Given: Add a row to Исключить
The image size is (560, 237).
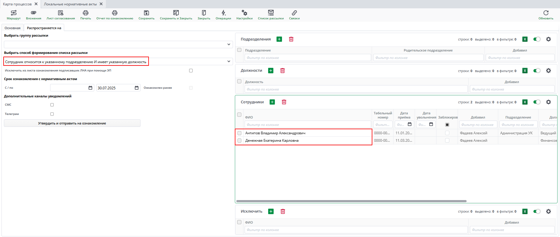Looking at the screenshot, I should click(x=271, y=211).
